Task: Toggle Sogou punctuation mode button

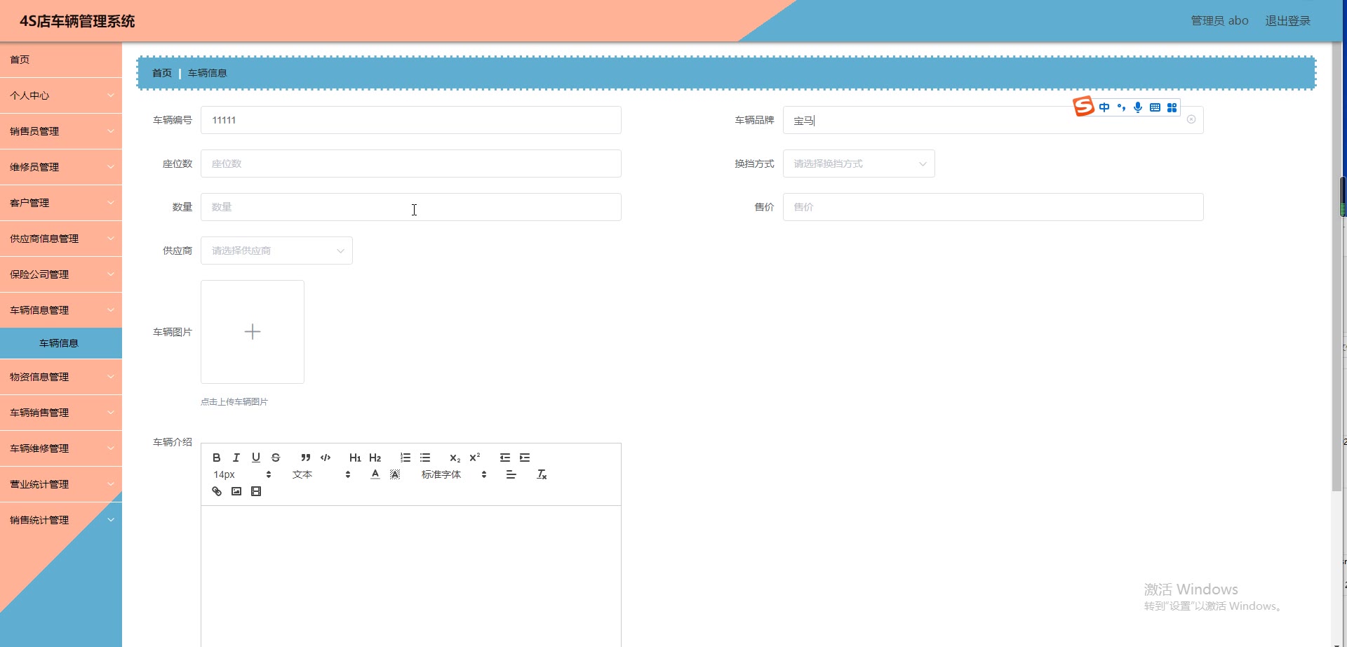Action: coord(1121,107)
